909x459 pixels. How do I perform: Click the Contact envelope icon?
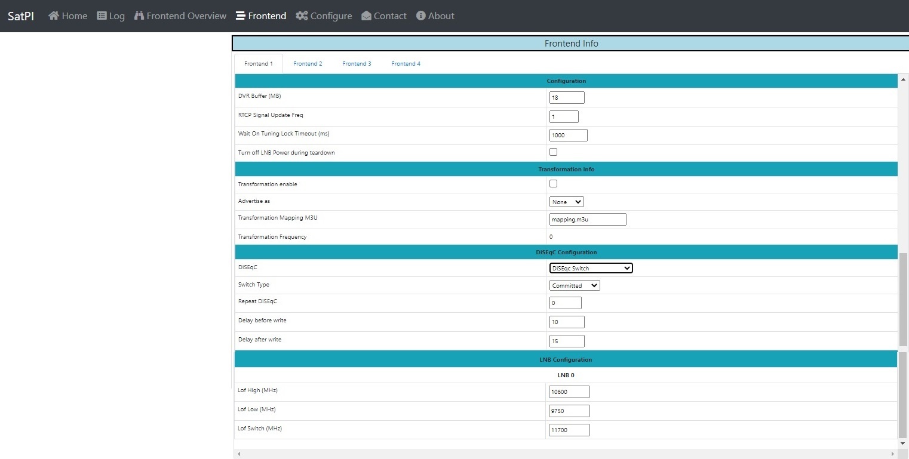366,16
